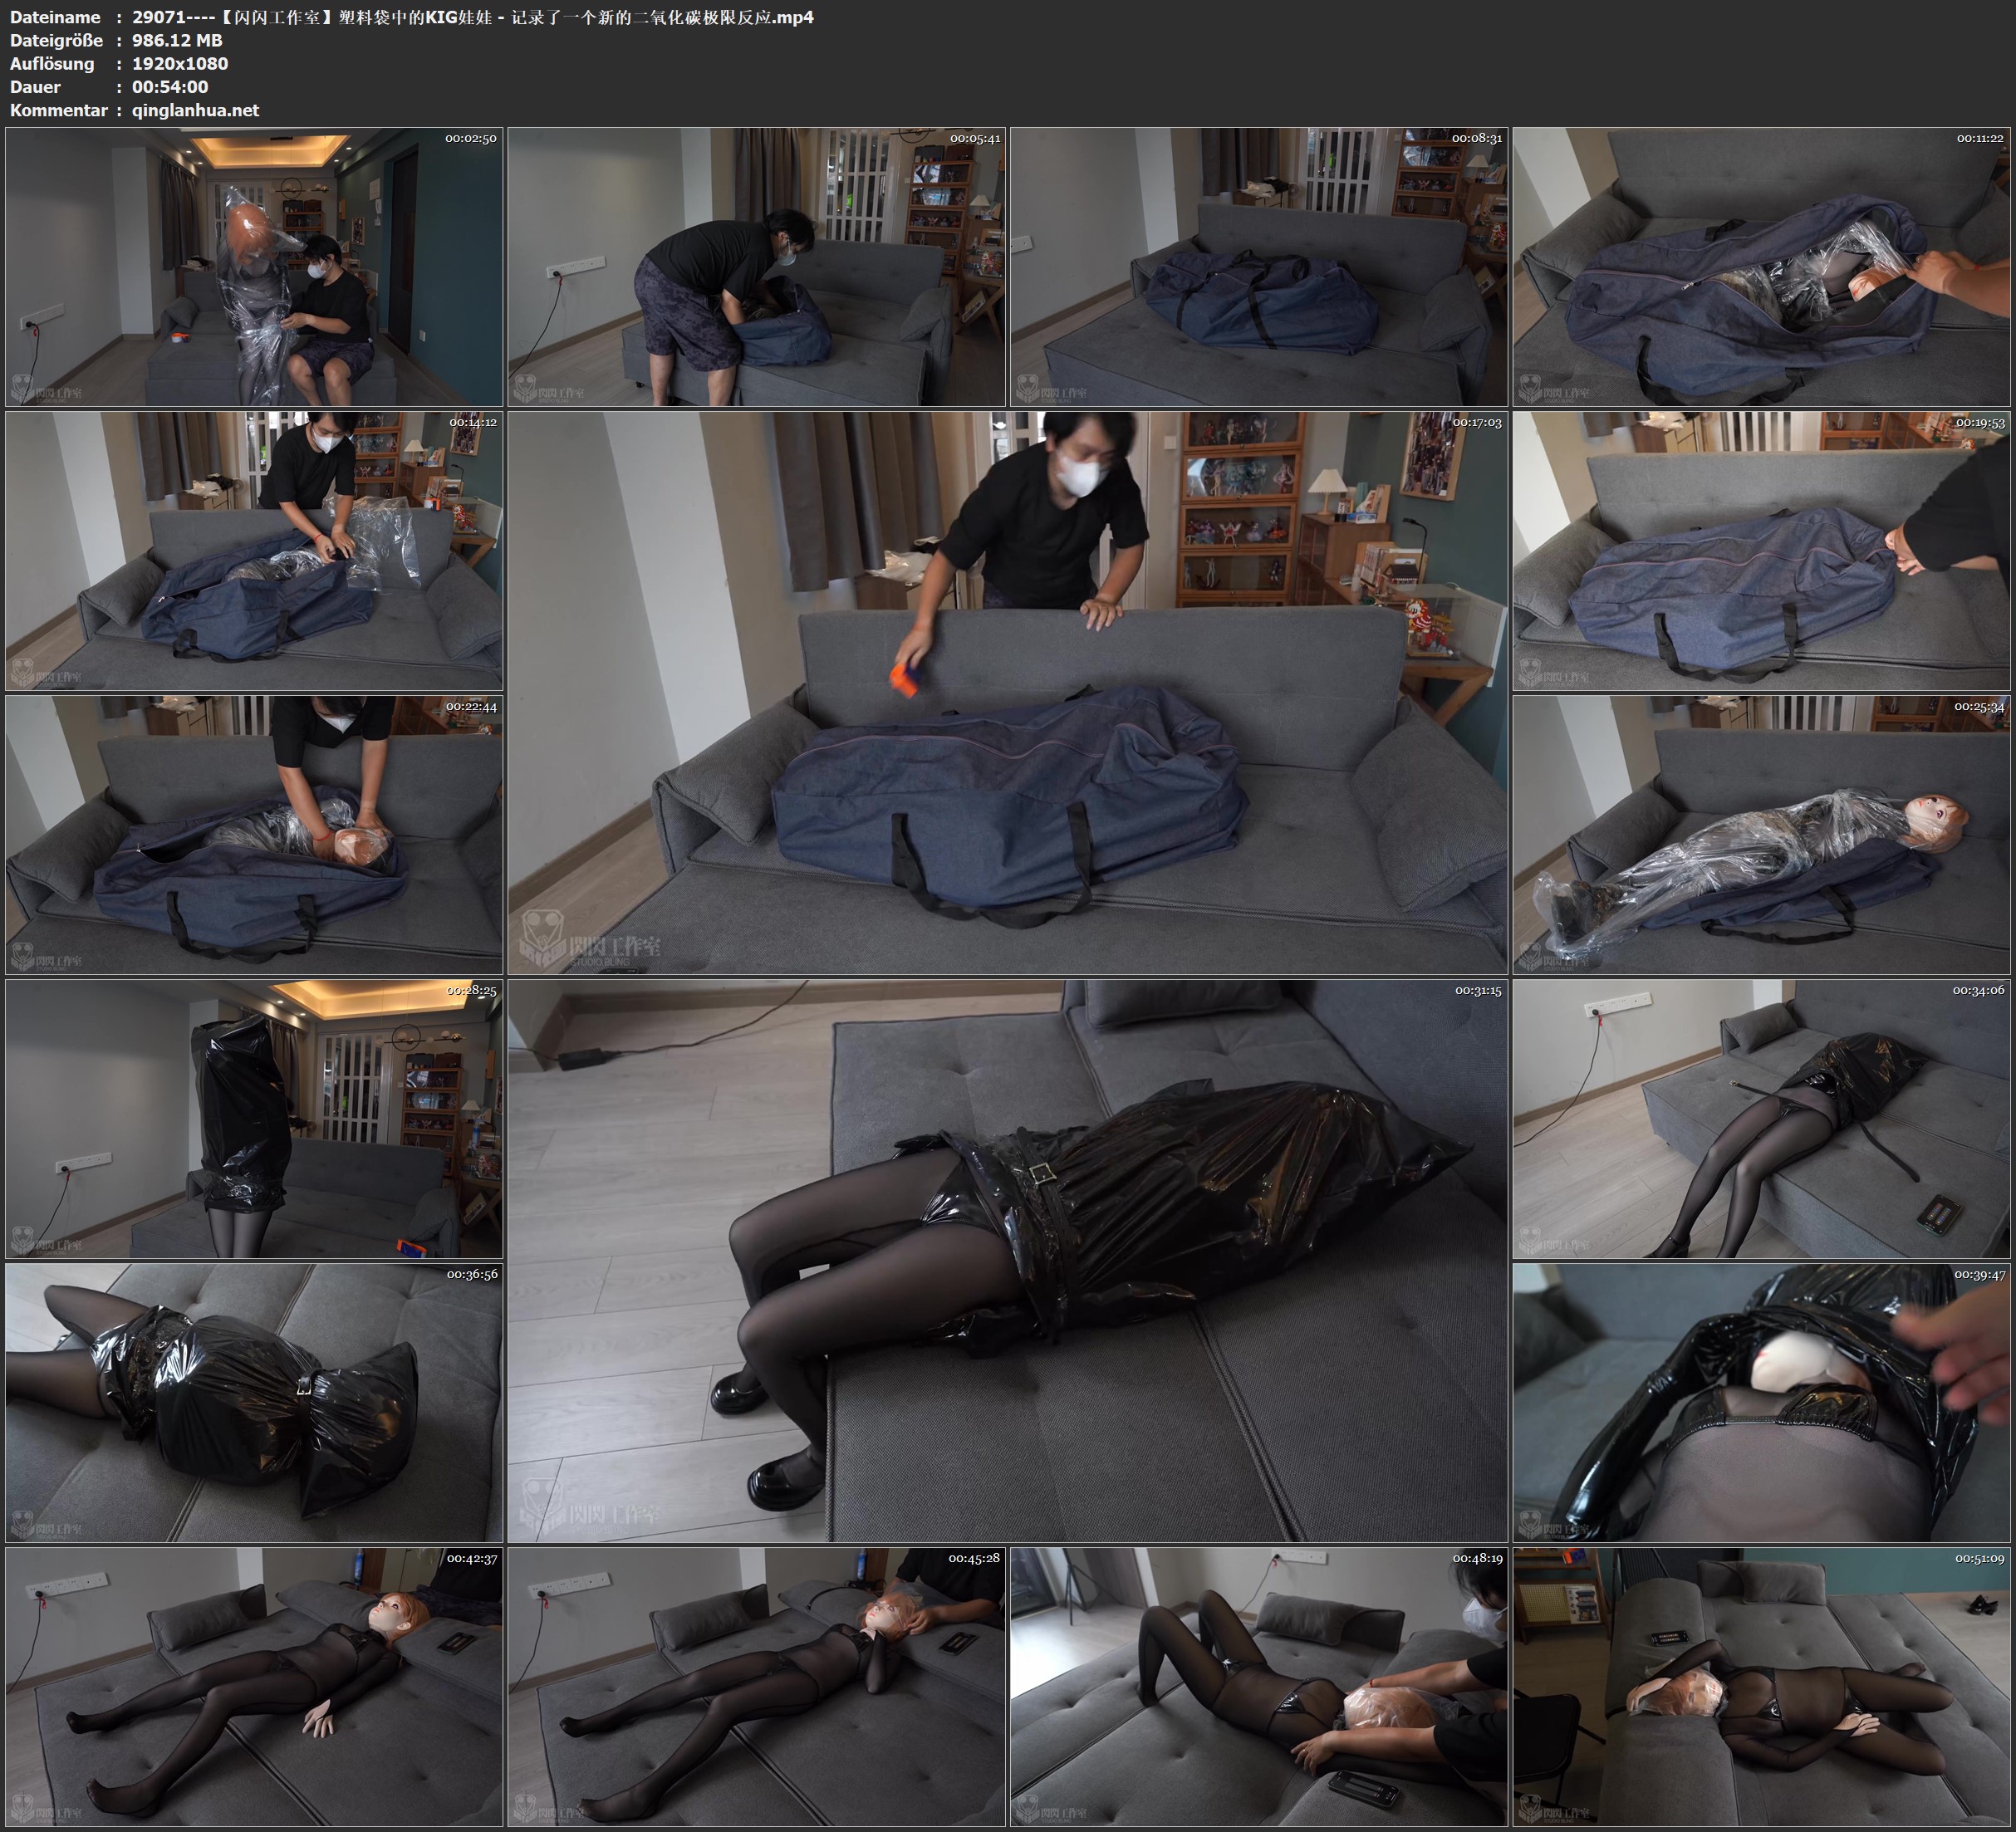The height and width of the screenshot is (1832, 2016).
Task: Select the thumbnail marked 00:14:12
Action: [254, 551]
